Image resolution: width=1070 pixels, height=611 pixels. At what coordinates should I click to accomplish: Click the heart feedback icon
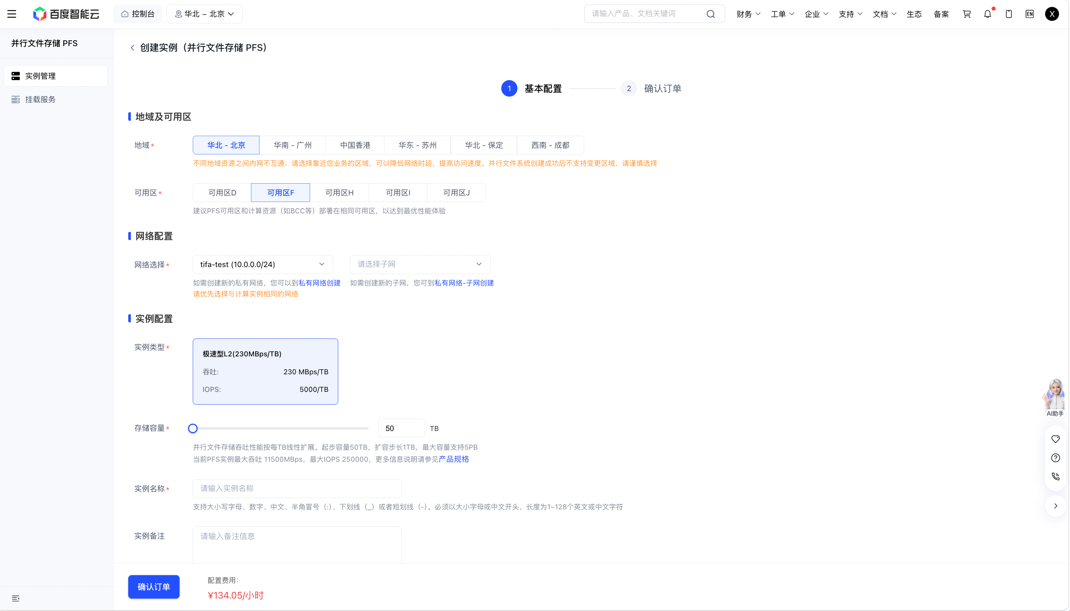(1055, 439)
